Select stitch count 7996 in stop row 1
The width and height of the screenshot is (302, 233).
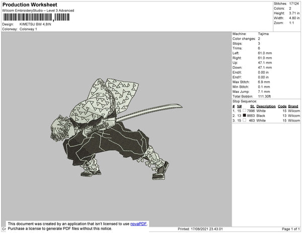[x=251, y=111]
